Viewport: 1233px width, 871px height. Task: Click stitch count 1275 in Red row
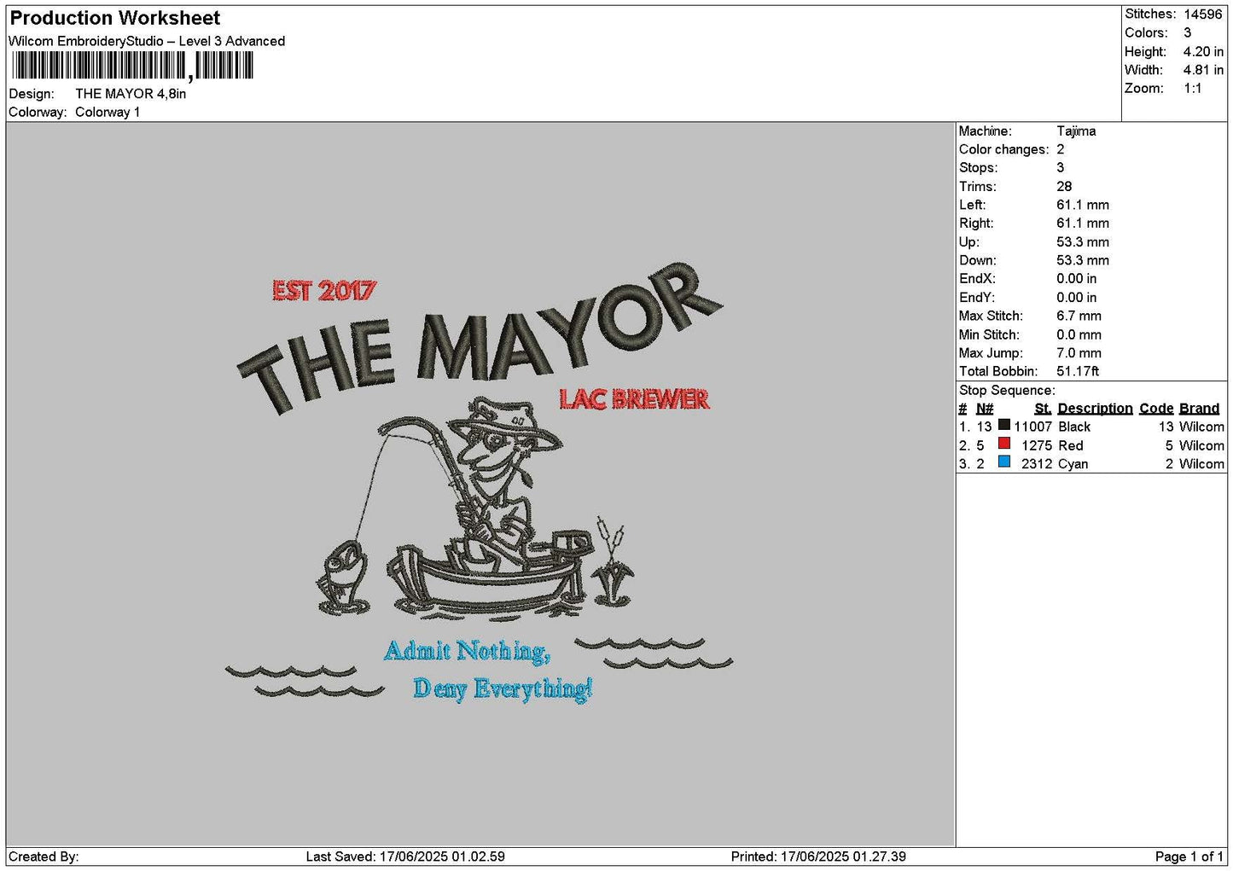pyautogui.click(x=1037, y=445)
